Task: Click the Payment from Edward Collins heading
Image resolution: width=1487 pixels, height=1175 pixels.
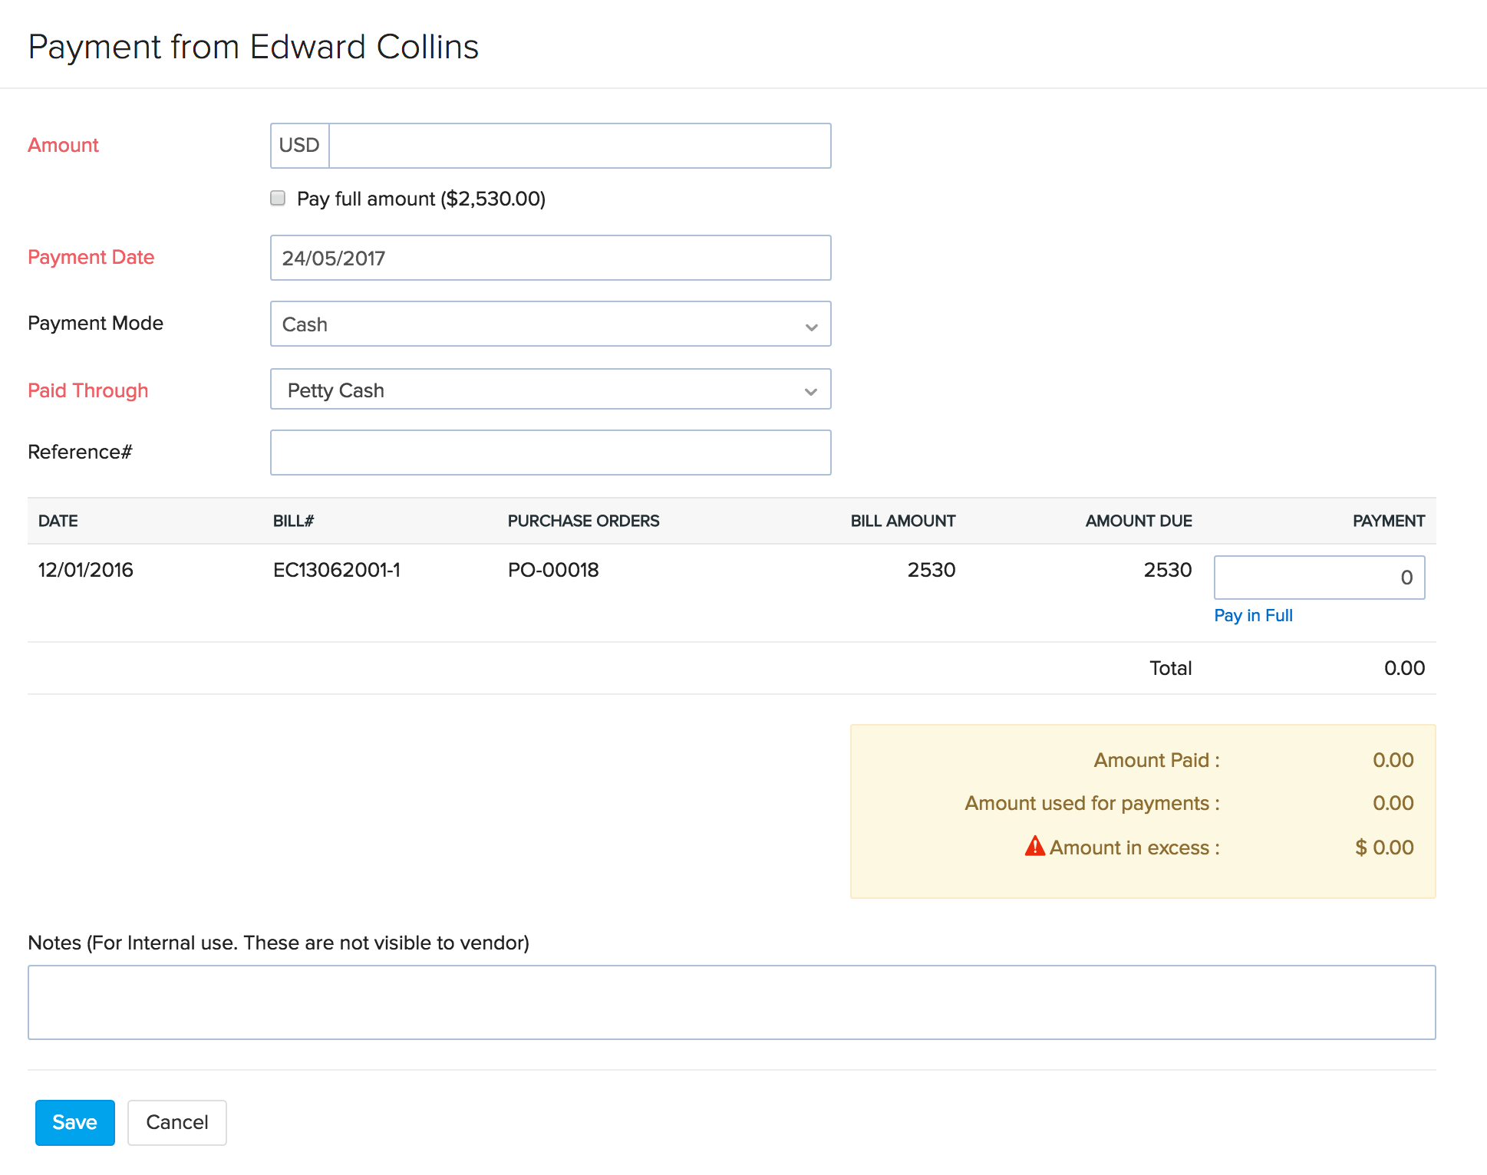Action: click(x=253, y=46)
